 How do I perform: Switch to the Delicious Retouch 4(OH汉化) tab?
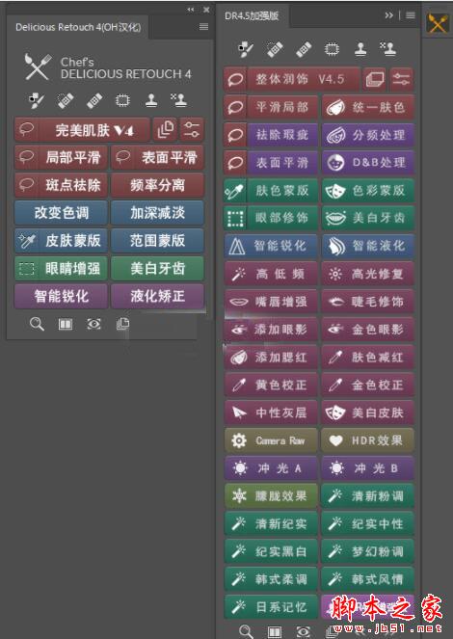coord(78,27)
